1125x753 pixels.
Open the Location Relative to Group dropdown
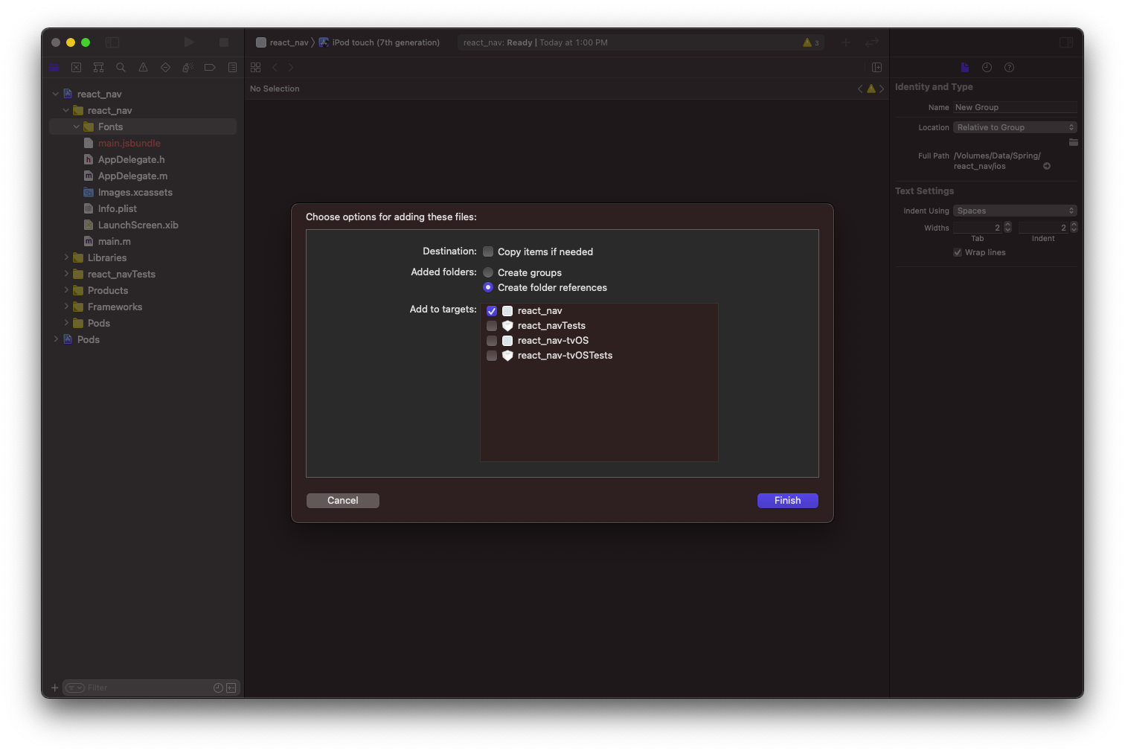(x=1015, y=127)
